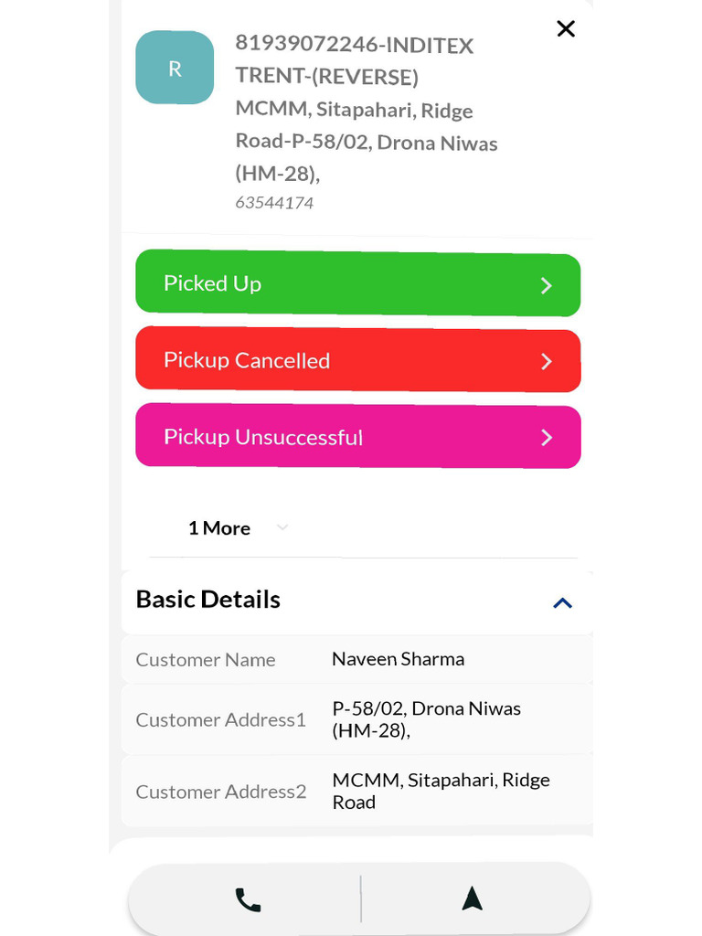
Task: Tap the small chevron beside 1 More
Action: 282,527
